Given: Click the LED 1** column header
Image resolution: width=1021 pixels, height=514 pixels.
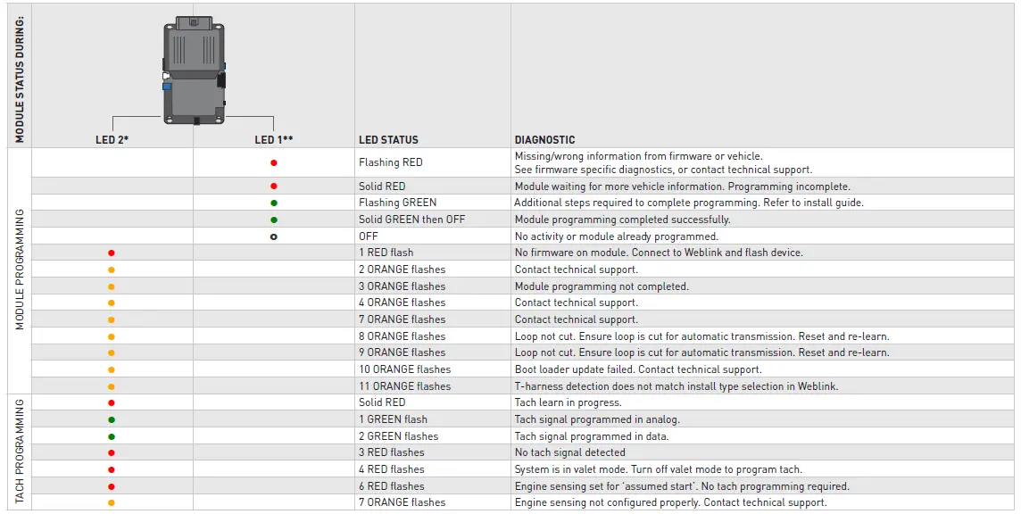Looking at the screenshot, I should [x=274, y=140].
